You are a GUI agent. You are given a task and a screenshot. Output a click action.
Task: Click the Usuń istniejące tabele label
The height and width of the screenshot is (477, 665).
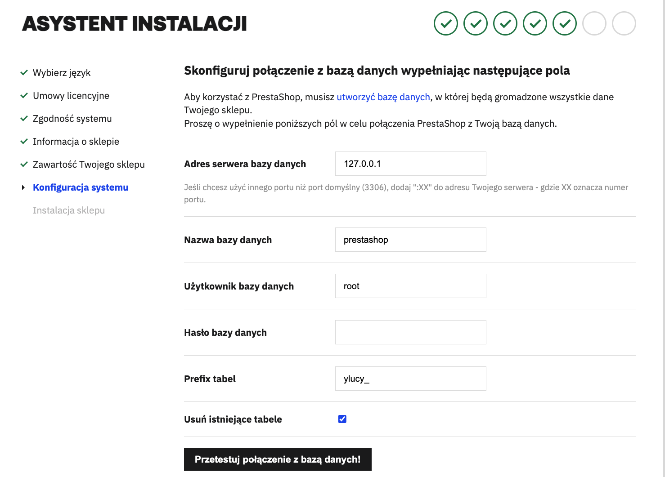click(x=233, y=419)
